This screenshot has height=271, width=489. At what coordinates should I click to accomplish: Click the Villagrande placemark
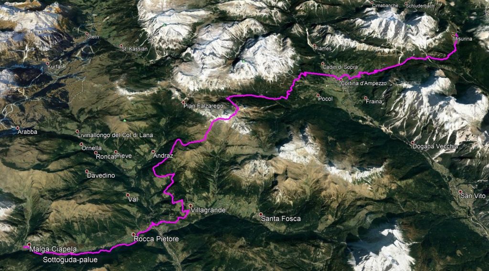click(191, 206)
